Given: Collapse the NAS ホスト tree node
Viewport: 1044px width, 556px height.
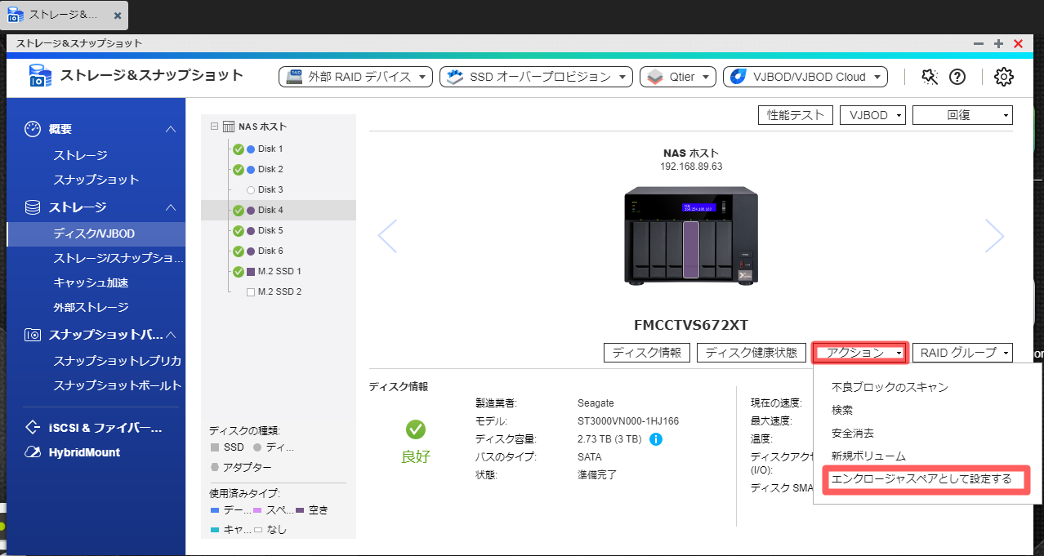Looking at the screenshot, I should [214, 127].
